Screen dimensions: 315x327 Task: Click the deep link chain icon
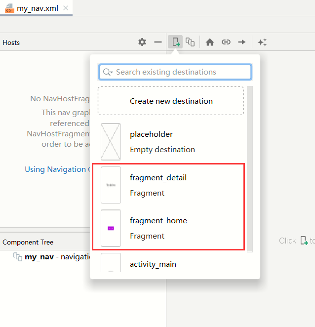226,42
